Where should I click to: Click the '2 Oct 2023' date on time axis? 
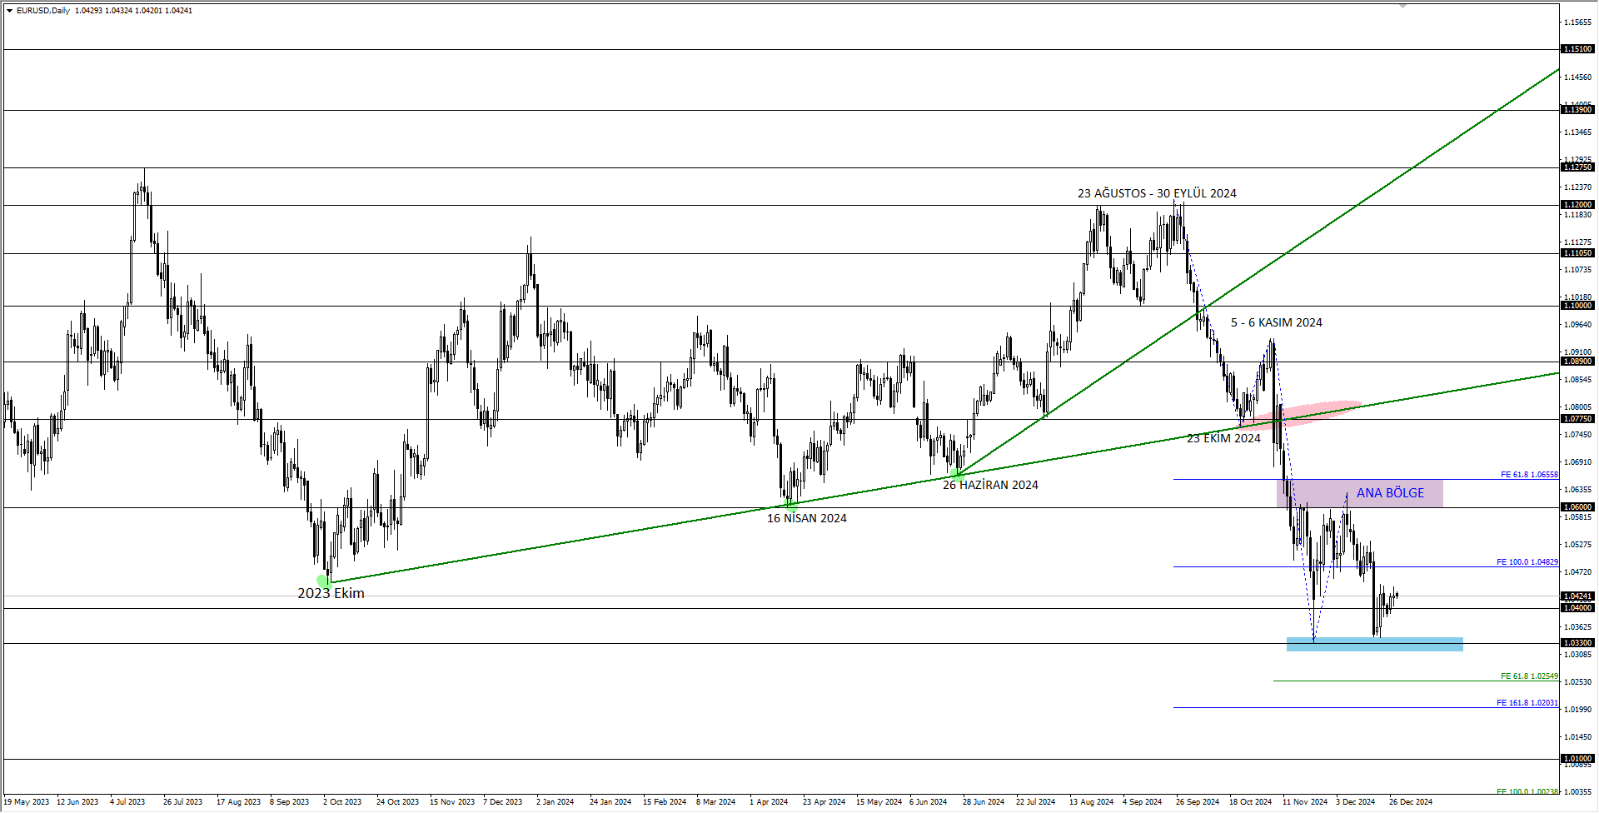[342, 802]
